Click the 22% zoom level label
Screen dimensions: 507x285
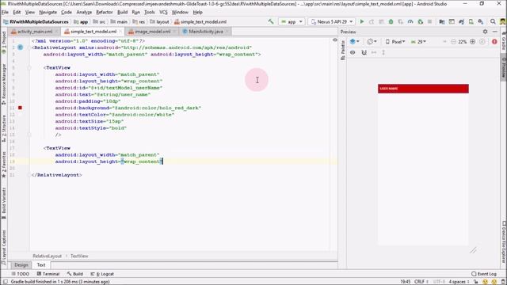click(463, 42)
